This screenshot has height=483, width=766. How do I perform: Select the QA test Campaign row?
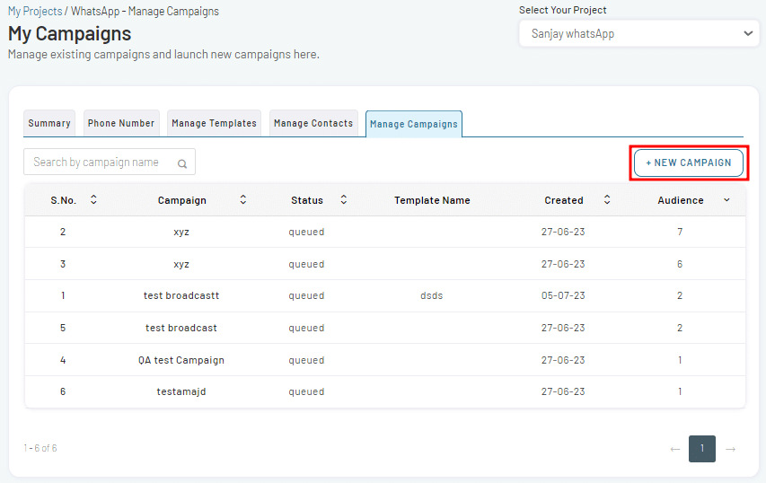385,360
